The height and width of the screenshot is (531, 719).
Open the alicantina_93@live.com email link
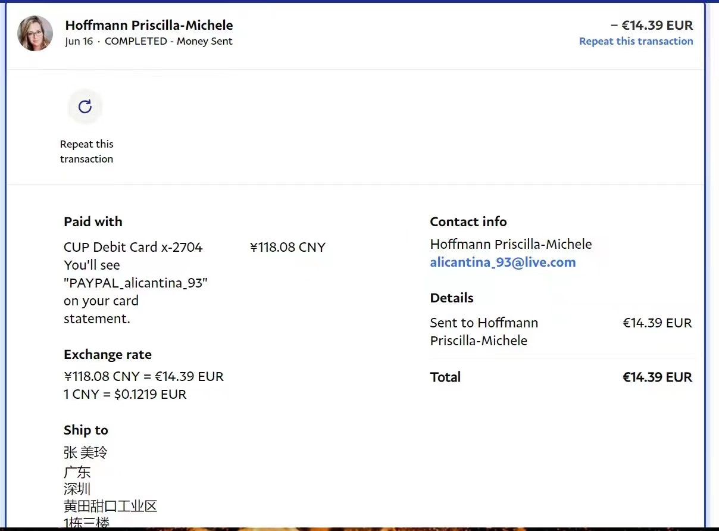click(x=502, y=263)
